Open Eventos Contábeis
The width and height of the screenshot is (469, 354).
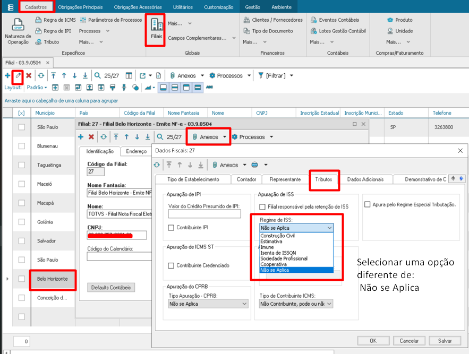tap(335, 20)
